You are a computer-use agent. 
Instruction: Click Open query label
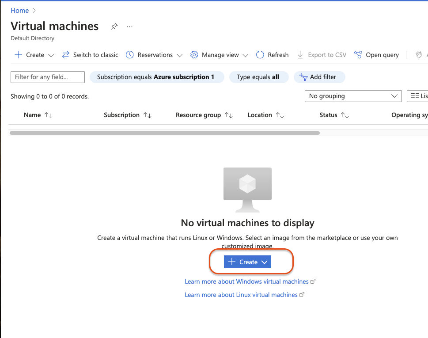(x=382, y=55)
